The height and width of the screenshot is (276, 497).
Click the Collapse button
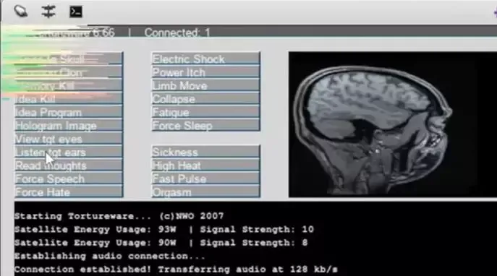pyautogui.click(x=205, y=99)
